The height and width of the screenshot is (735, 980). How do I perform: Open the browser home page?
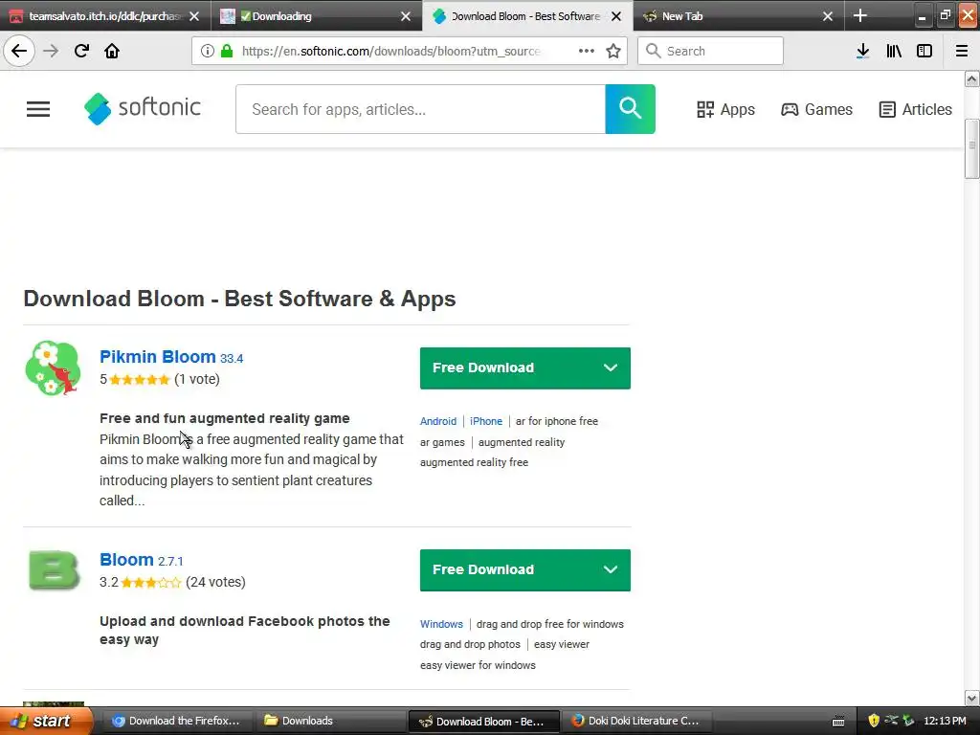112,51
